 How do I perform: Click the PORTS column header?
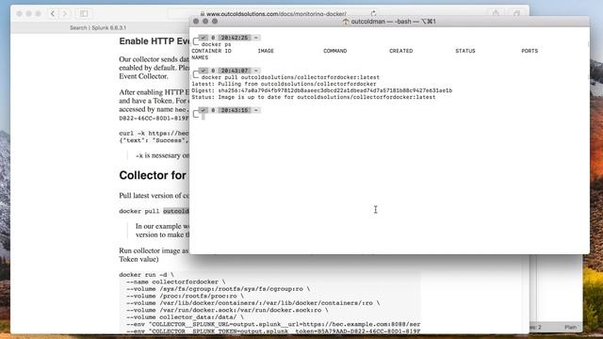(530, 51)
